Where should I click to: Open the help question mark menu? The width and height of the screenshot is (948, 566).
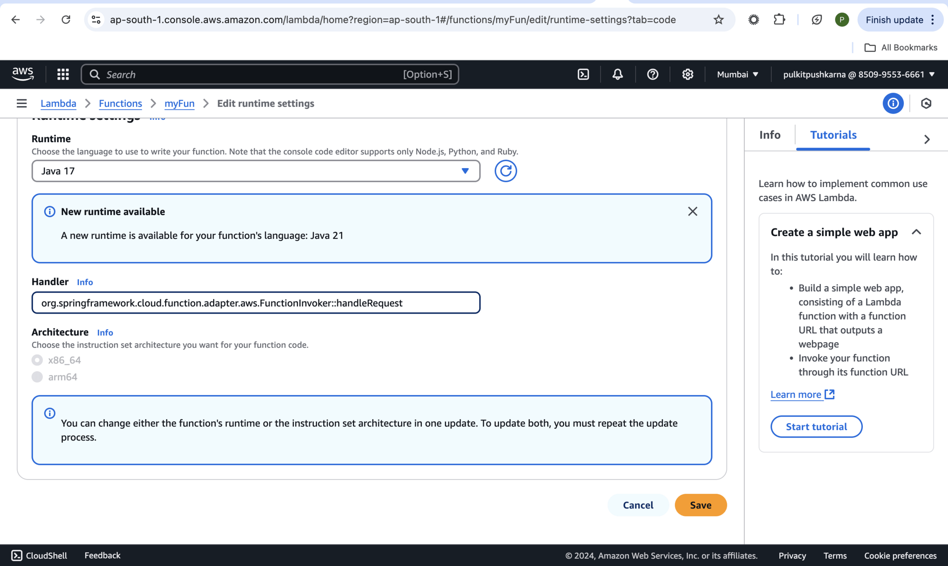[652, 74]
